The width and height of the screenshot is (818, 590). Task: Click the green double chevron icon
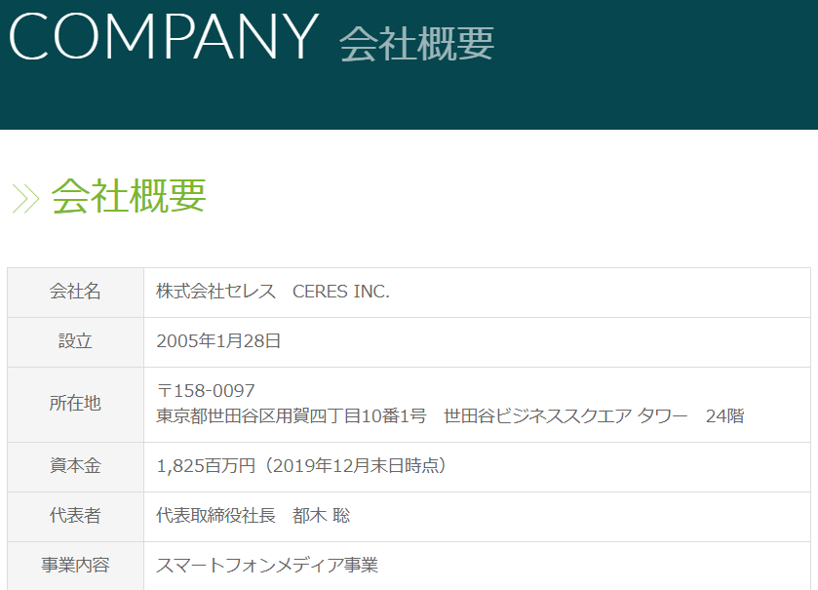point(25,198)
